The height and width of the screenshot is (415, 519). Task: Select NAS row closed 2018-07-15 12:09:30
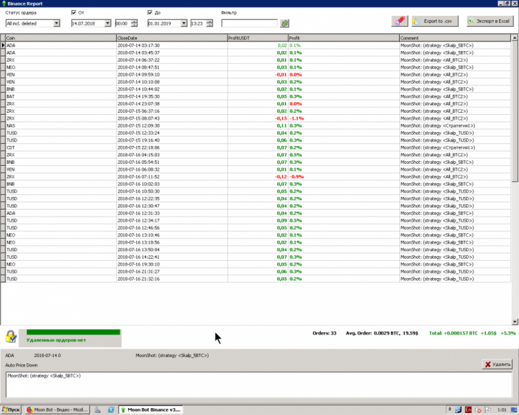[255, 126]
